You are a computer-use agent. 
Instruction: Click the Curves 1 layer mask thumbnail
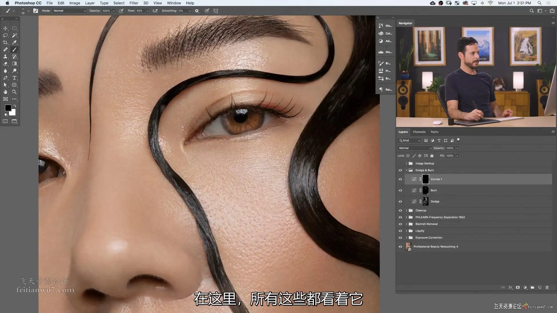pos(425,179)
